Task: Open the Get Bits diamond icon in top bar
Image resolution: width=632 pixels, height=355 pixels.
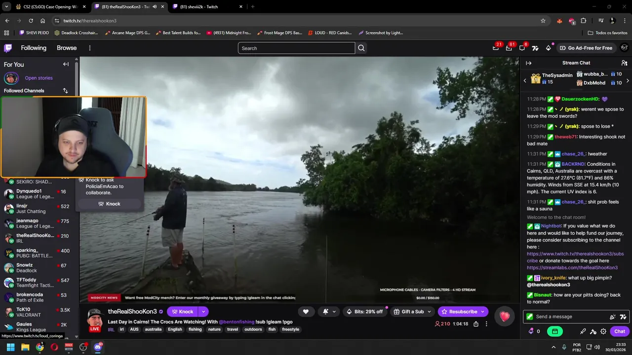Action: click(548, 48)
